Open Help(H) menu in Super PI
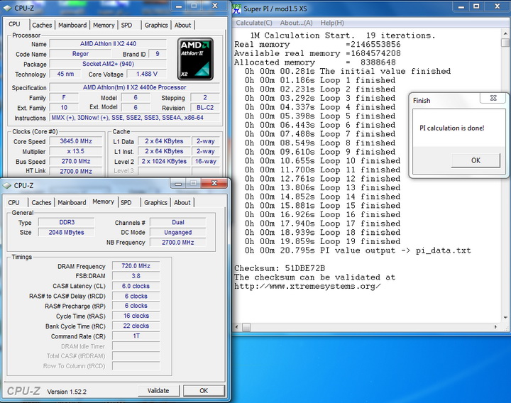 [332, 23]
